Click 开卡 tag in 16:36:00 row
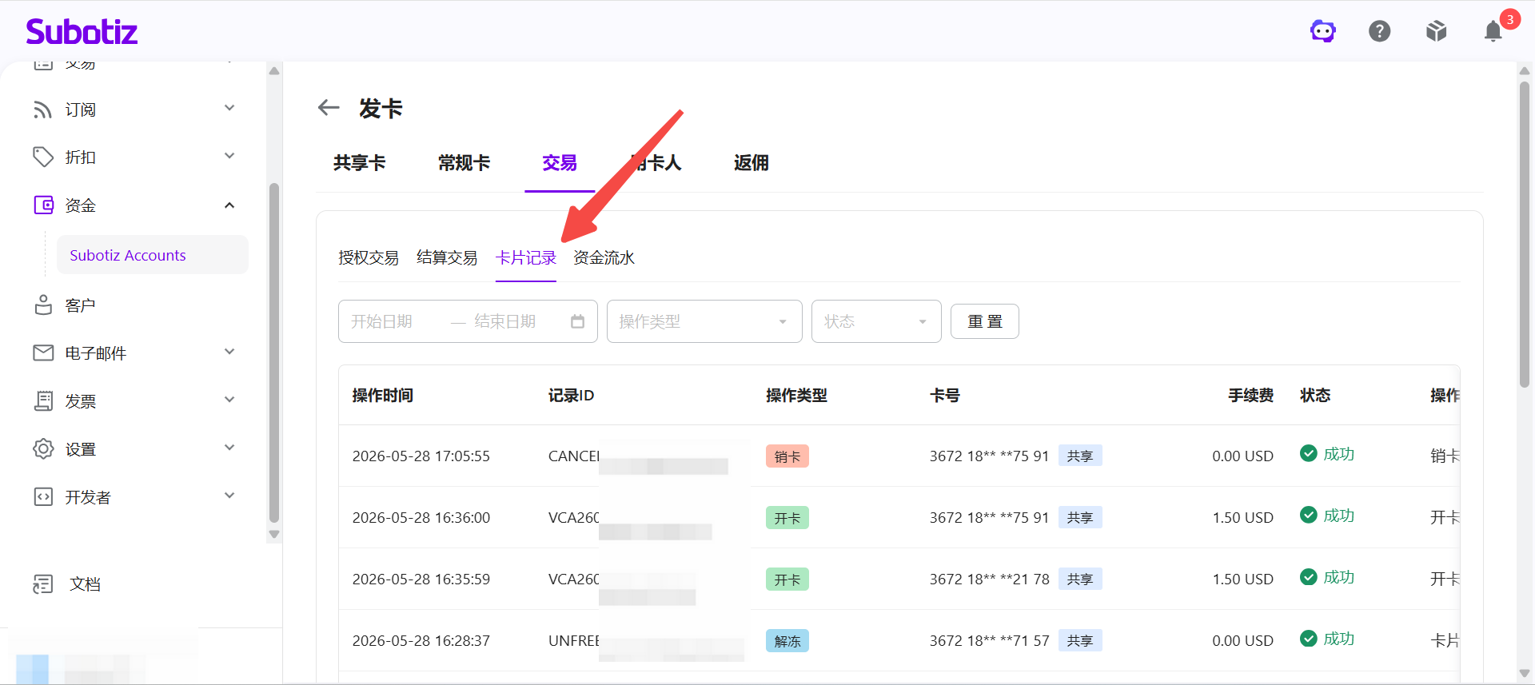Screen dimensions: 1535x685 [x=787, y=518]
